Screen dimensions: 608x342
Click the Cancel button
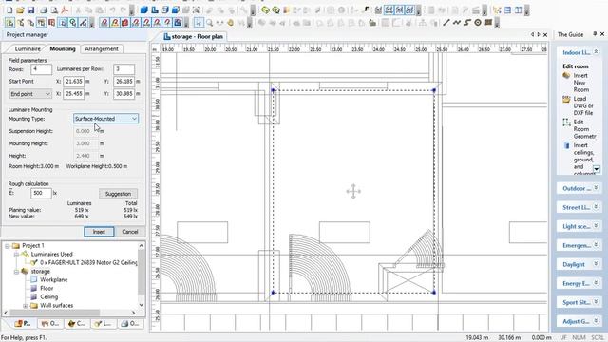[x=130, y=232]
